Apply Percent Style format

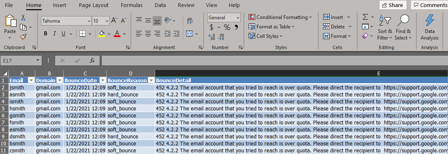pos(227,27)
